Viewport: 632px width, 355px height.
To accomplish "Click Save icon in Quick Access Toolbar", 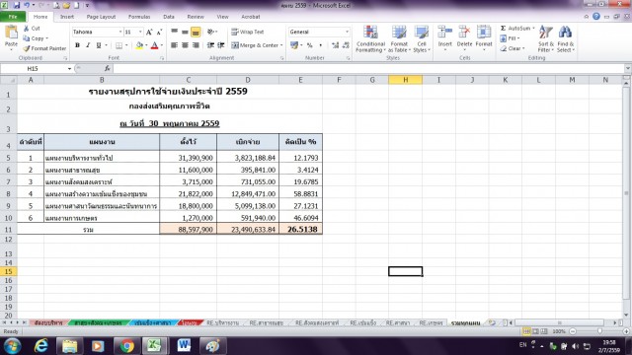I will [x=17, y=6].
